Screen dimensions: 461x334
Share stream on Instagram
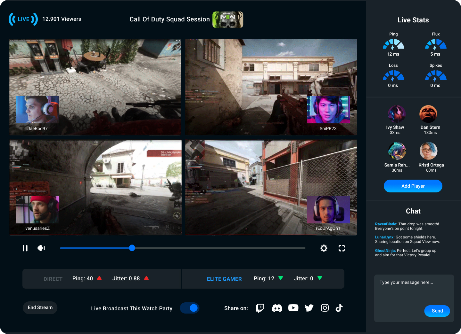325,308
